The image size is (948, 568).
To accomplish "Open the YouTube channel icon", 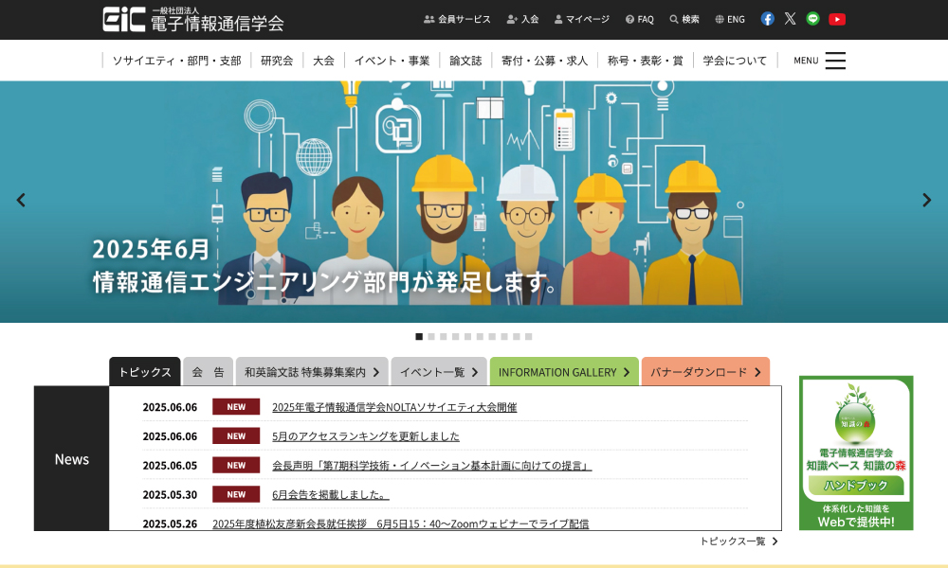I will tap(836, 19).
